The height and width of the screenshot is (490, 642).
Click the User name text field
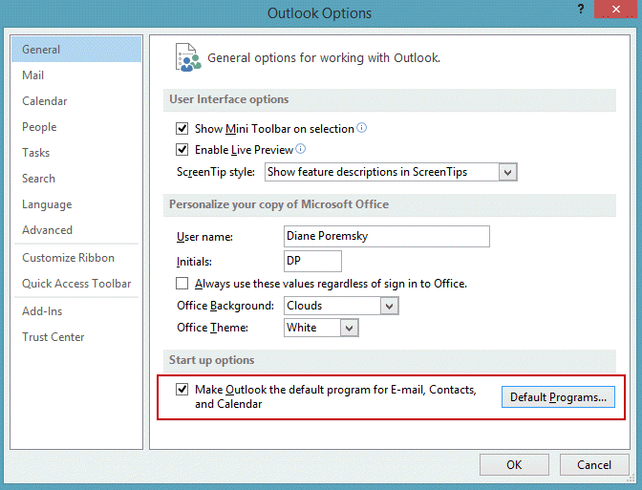[x=386, y=236]
